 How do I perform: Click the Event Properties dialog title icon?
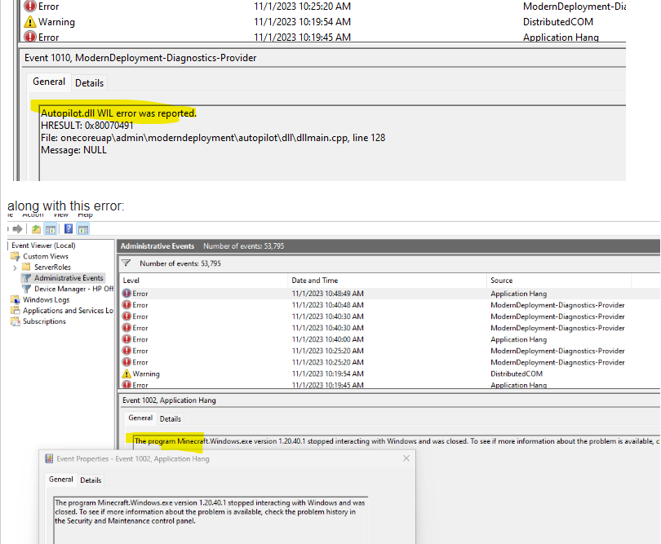pyautogui.click(x=49, y=458)
